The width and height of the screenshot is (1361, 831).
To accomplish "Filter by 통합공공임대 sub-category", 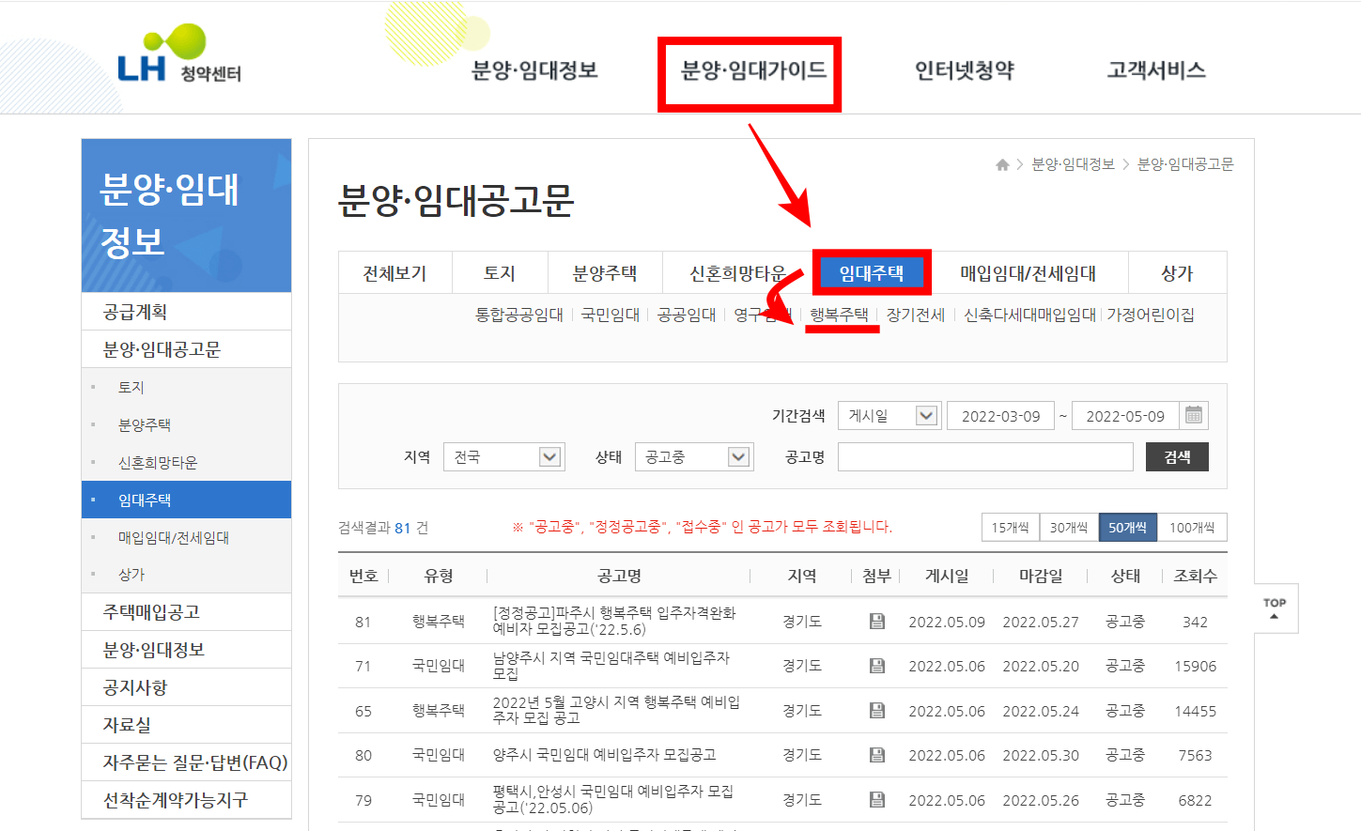I will (519, 315).
